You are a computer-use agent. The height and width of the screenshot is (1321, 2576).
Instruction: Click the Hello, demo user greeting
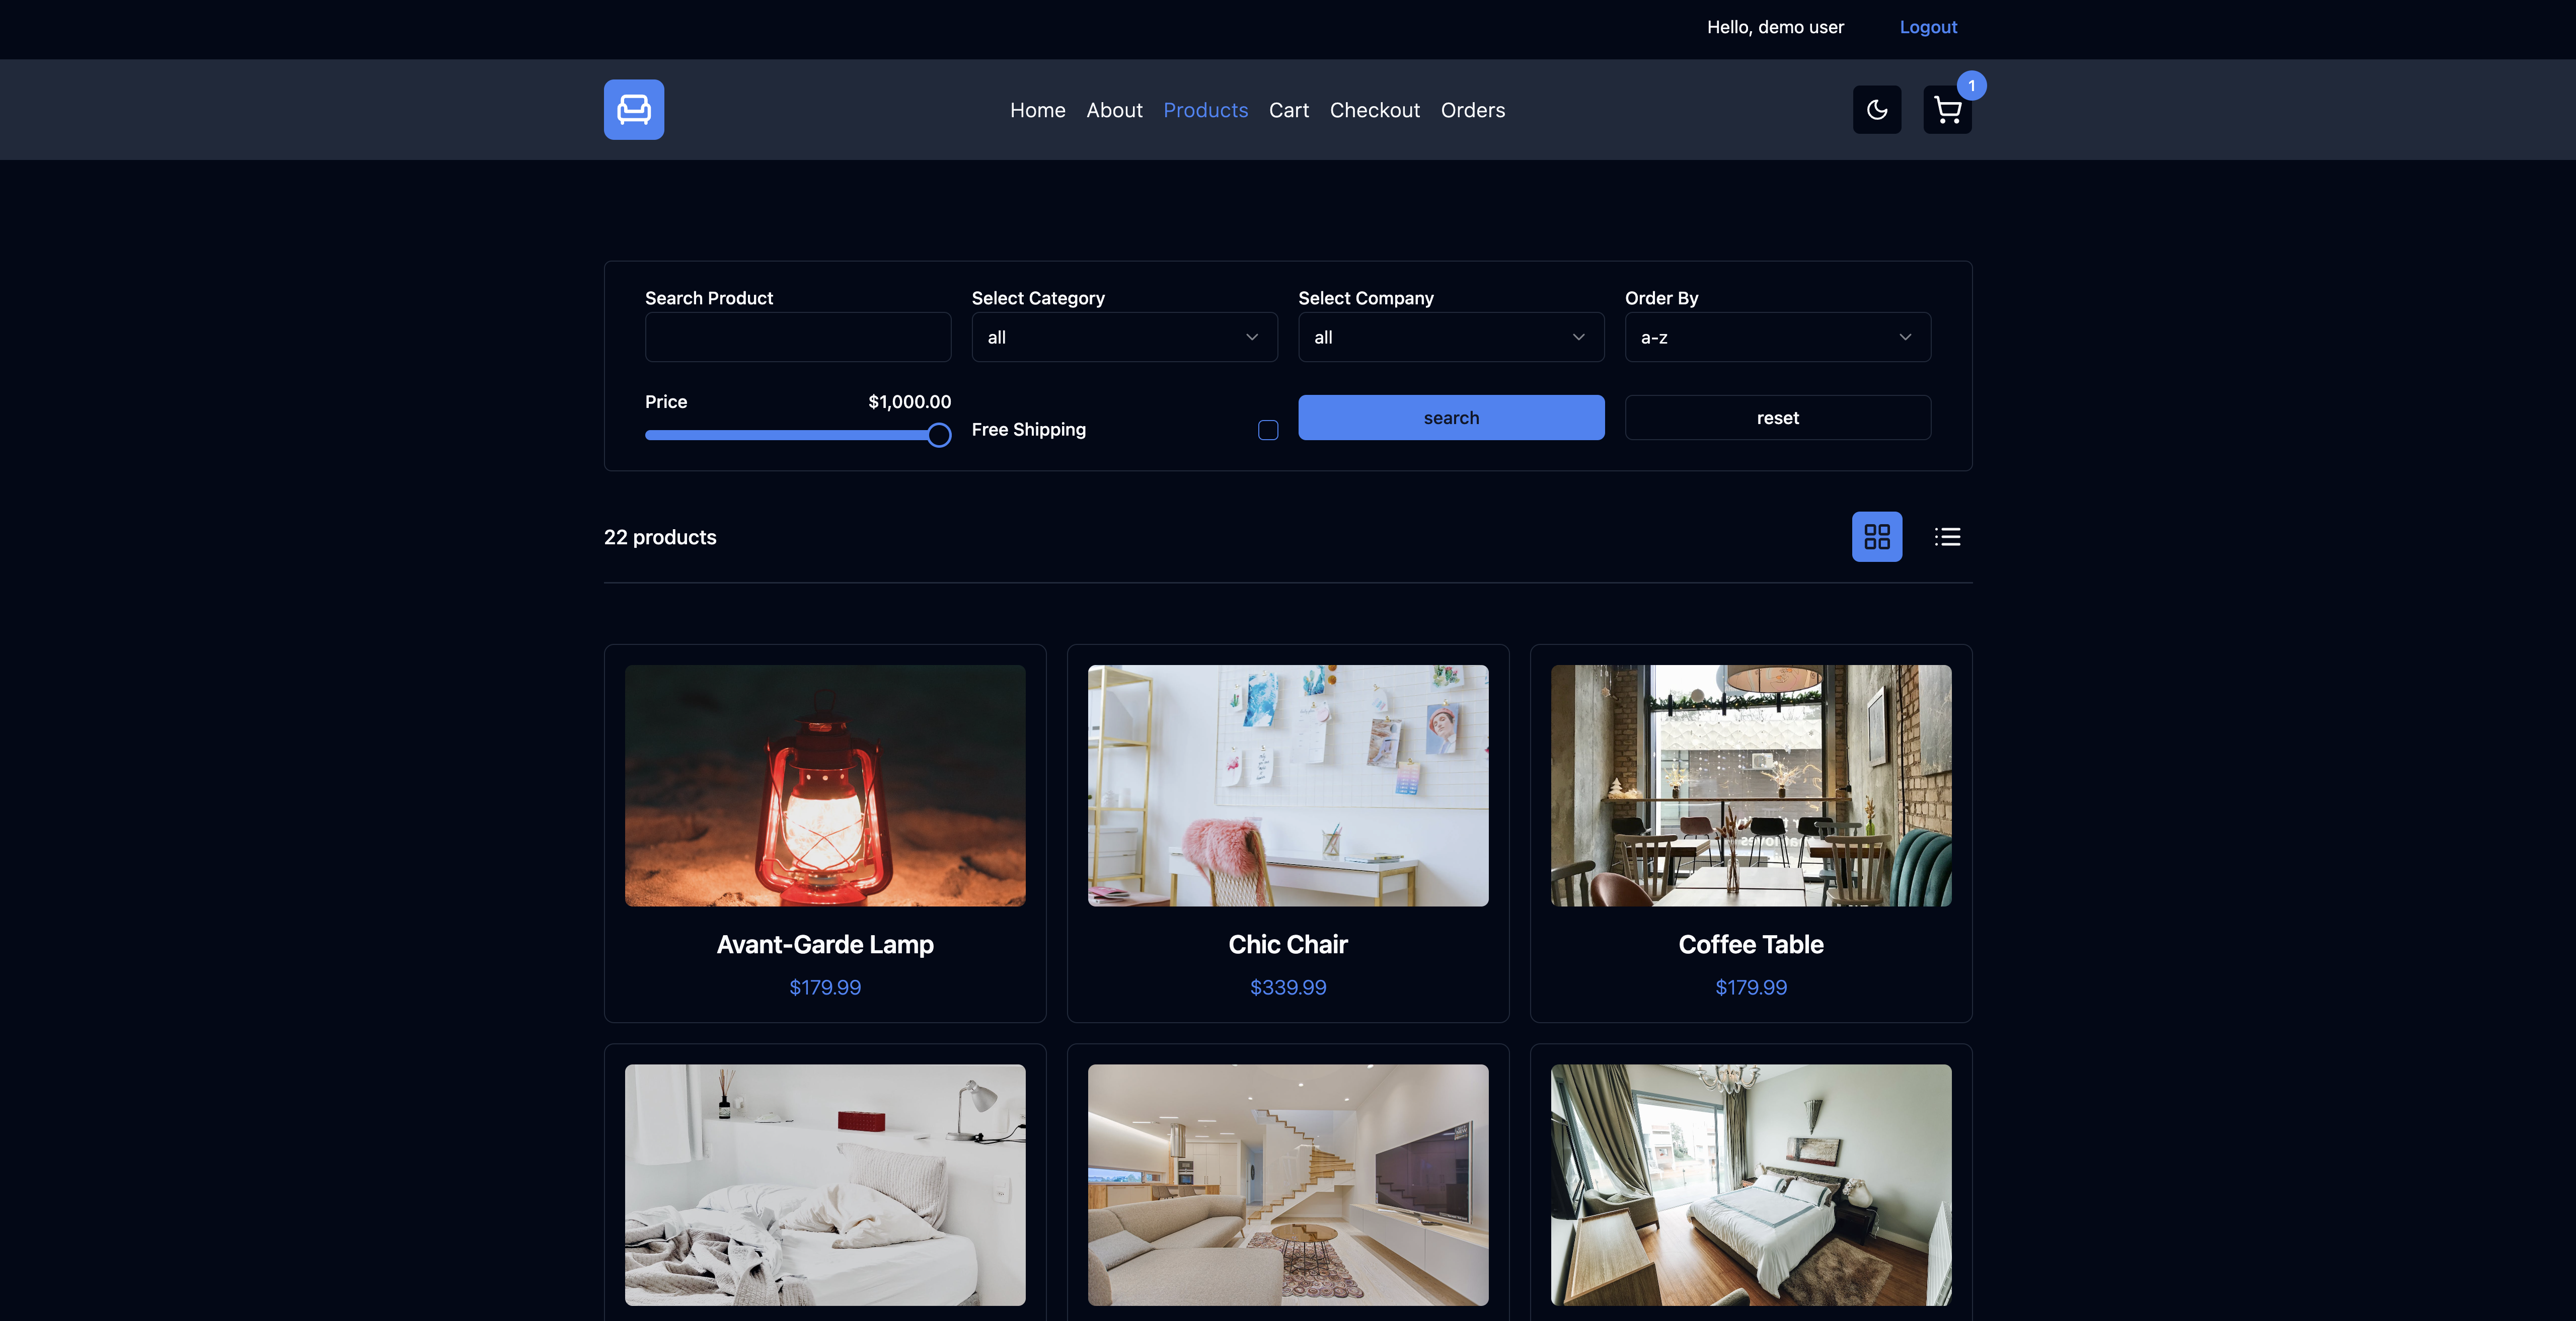click(1775, 27)
